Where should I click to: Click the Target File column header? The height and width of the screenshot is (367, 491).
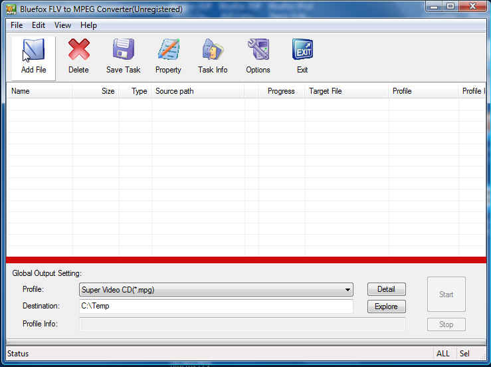point(347,91)
